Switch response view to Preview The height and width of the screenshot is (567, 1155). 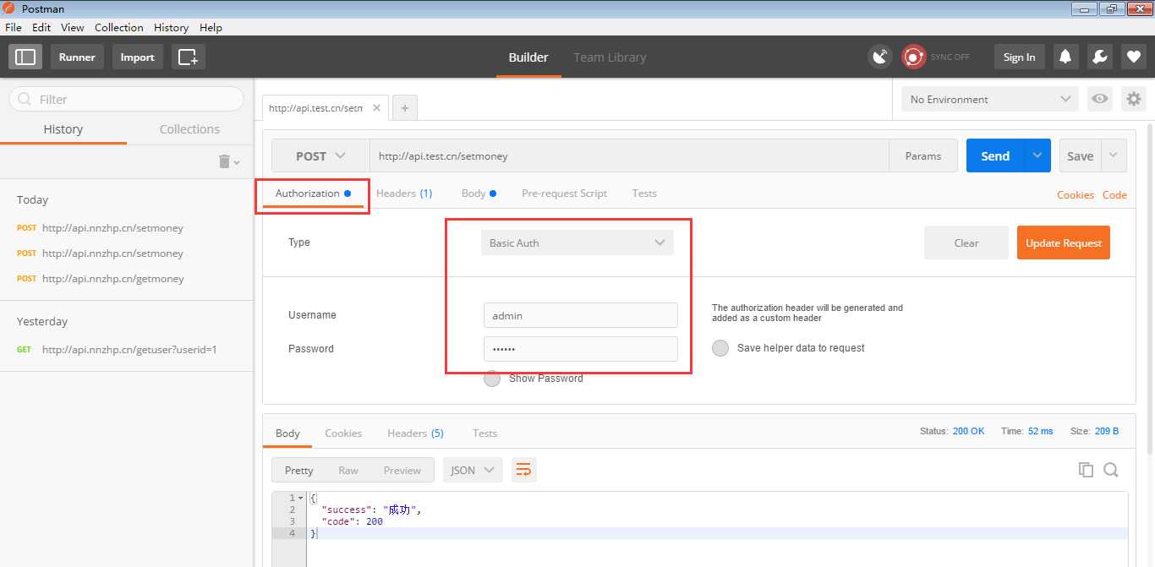[x=402, y=470]
